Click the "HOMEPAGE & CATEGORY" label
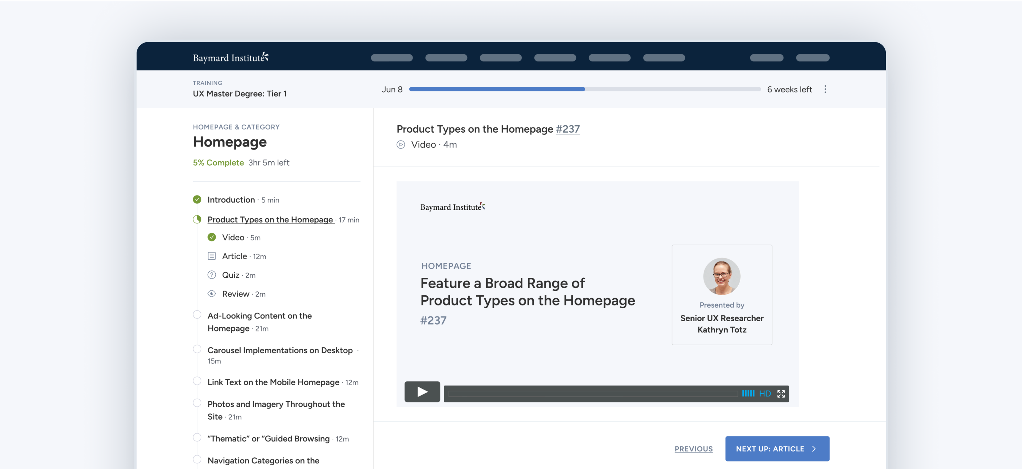1022x469 pixels. [236, 127]
